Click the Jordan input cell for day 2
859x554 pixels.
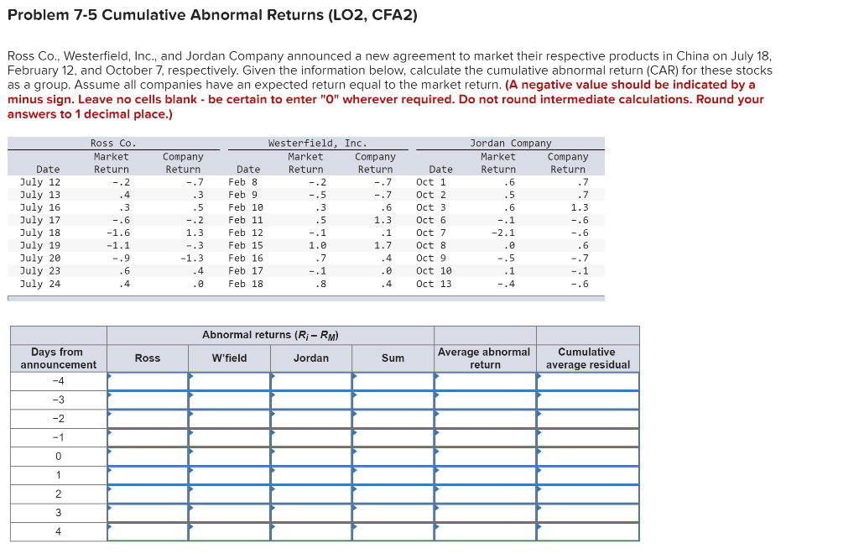(311, 494)
